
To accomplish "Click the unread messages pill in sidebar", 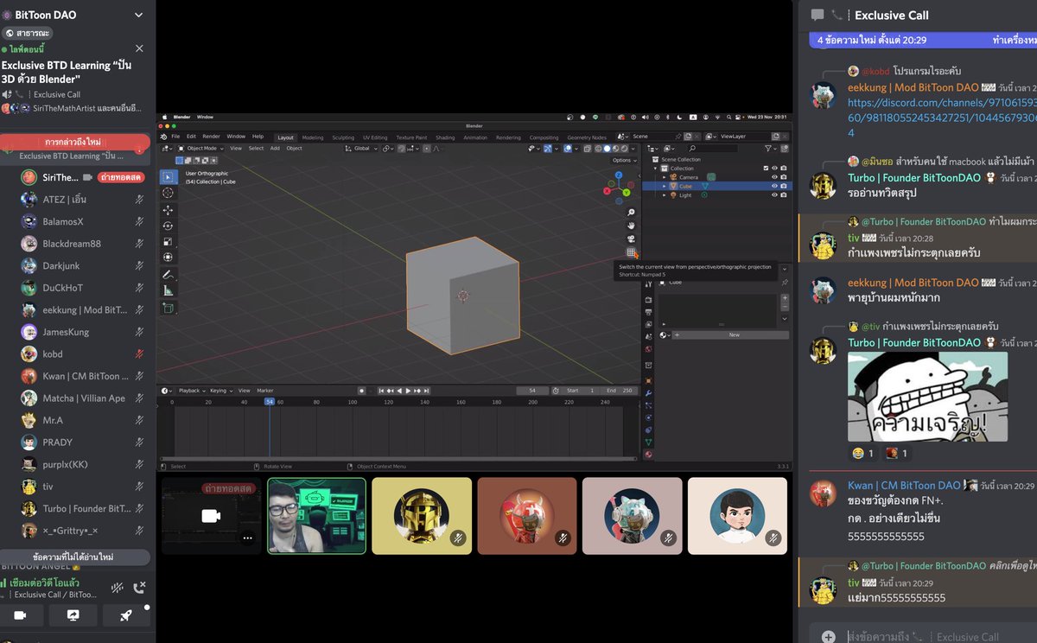I will click(x=73, y=557).
